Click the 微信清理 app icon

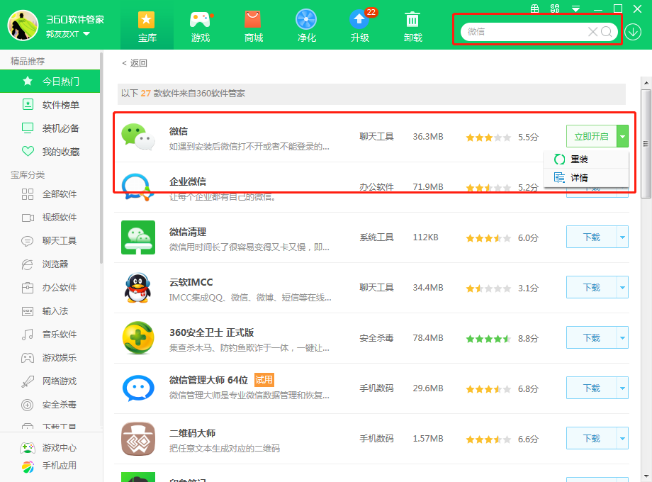(x=138, y=237)
